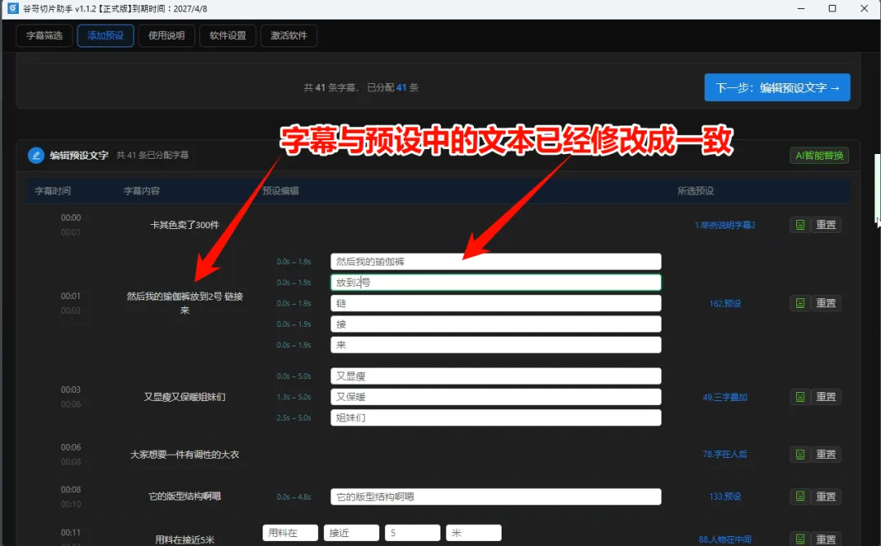
Task: Click the 字幕内容 column header
Action: point(142,191)
